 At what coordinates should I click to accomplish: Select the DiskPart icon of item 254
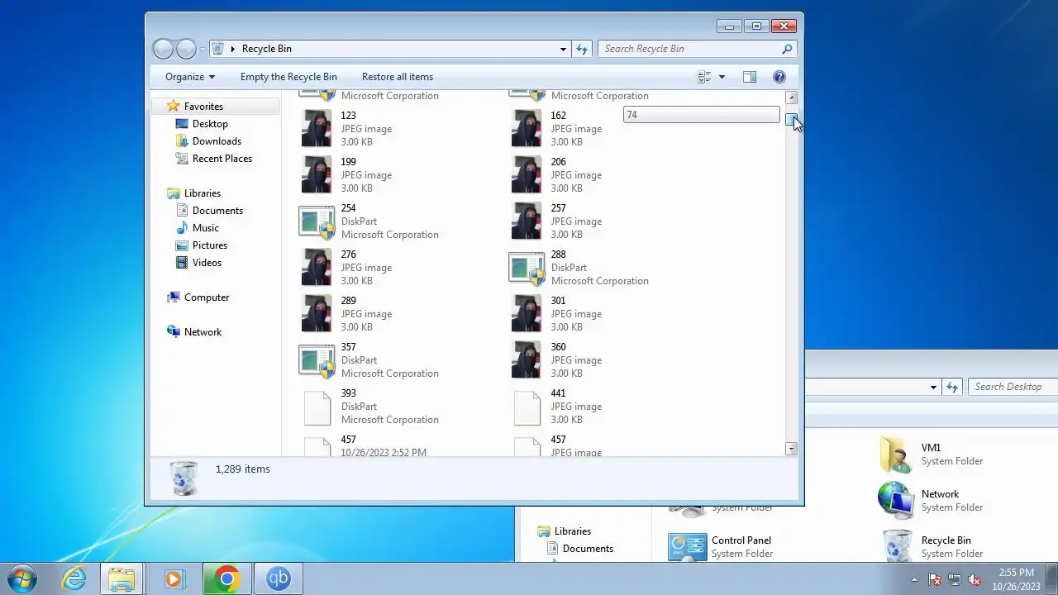coord(317,221)
